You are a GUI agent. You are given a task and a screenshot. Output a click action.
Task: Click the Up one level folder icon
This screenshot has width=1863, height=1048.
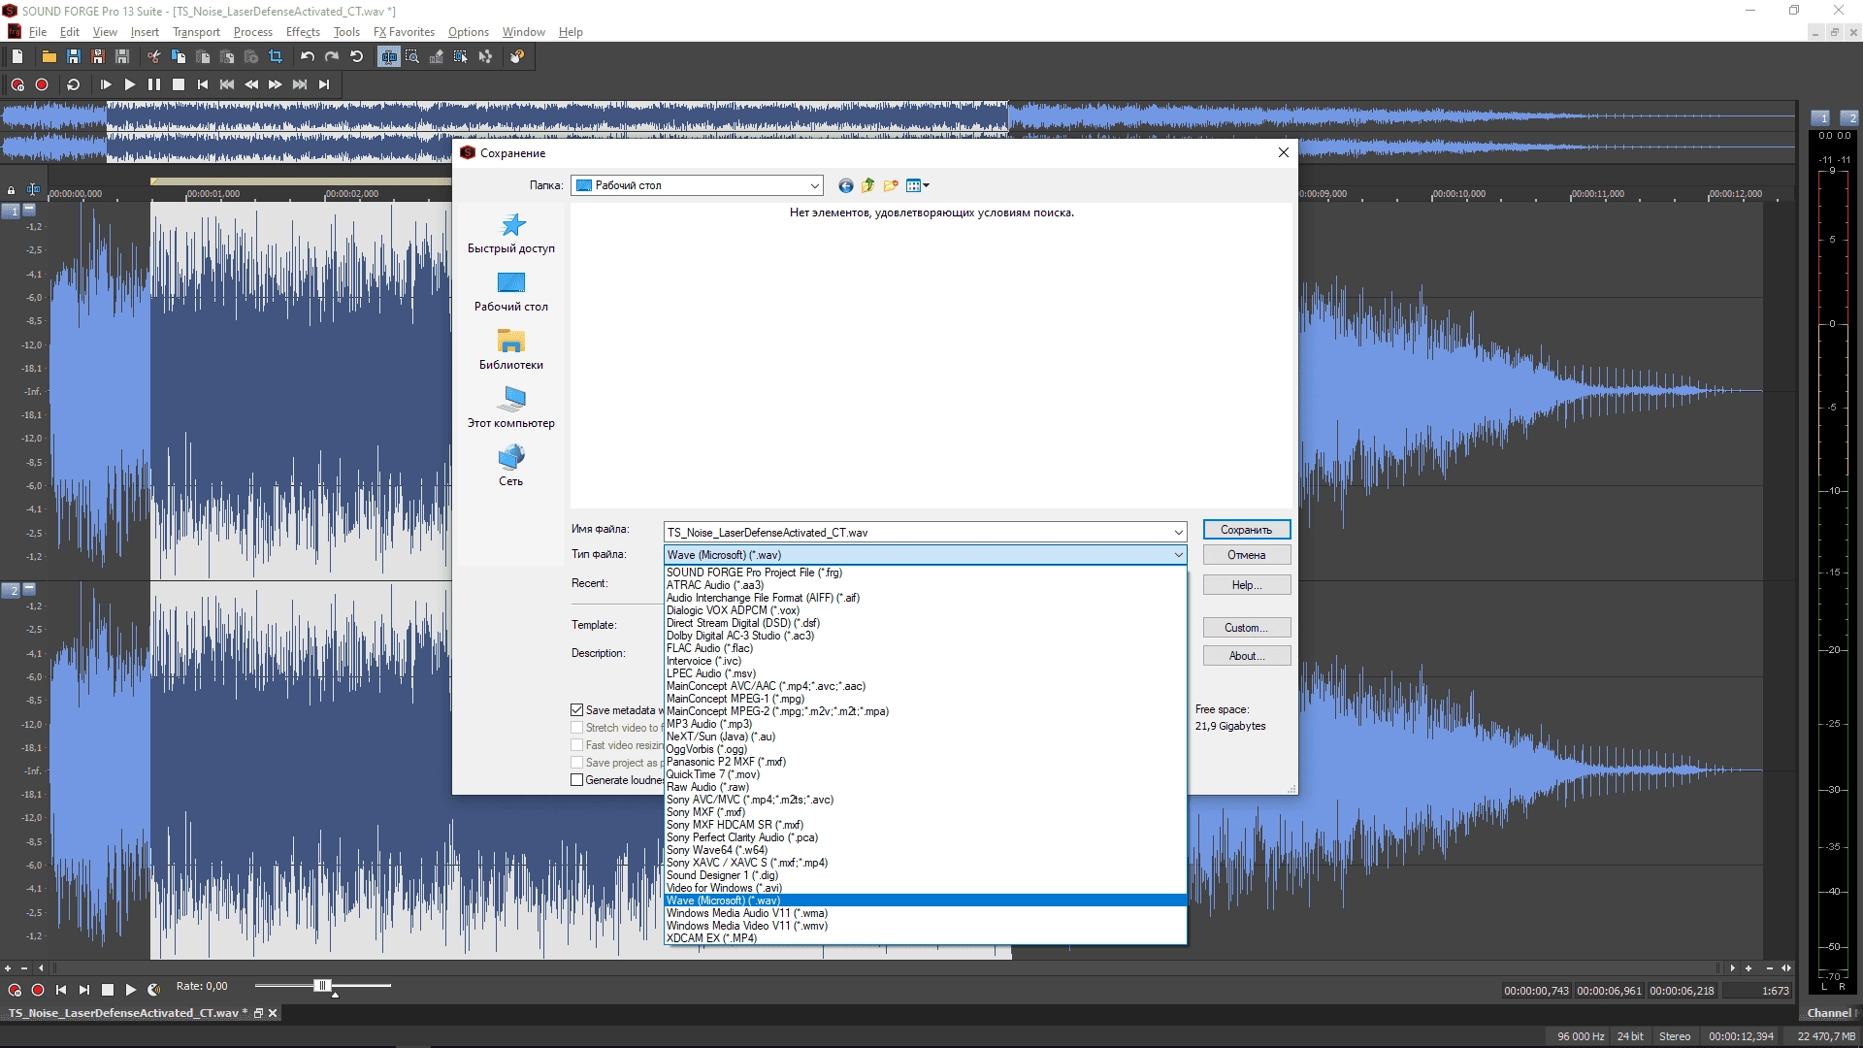tap(868, 185)
